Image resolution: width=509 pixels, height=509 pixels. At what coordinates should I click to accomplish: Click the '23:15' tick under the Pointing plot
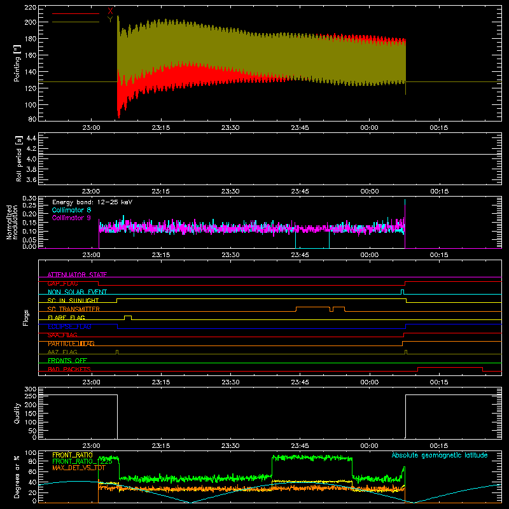161,128
